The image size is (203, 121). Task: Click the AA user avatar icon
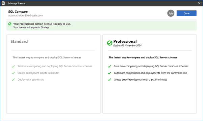pos(171,13)
